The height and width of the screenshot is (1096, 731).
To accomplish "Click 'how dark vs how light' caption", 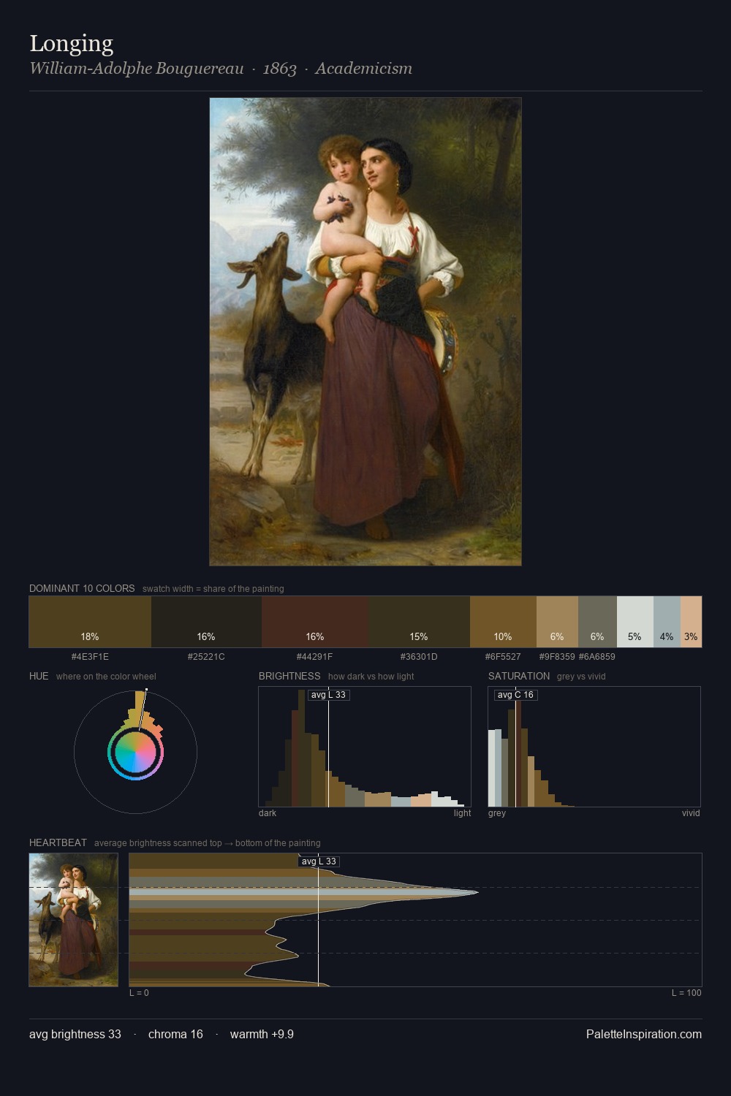I will [x=371, y=677].
